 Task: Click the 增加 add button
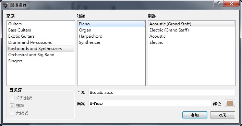[195, 115]
